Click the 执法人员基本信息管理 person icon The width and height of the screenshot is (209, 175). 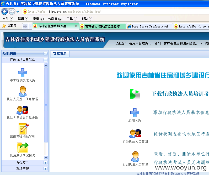pos(23,91)
